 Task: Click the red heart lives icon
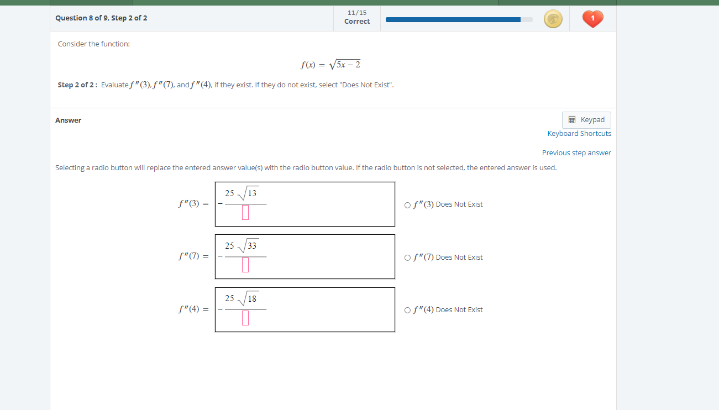tap(592, 19)
